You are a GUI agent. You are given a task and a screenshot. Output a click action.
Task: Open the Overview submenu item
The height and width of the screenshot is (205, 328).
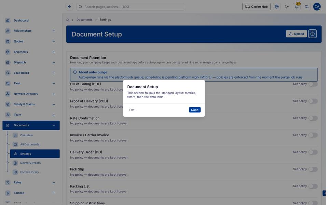click(35, 135)
